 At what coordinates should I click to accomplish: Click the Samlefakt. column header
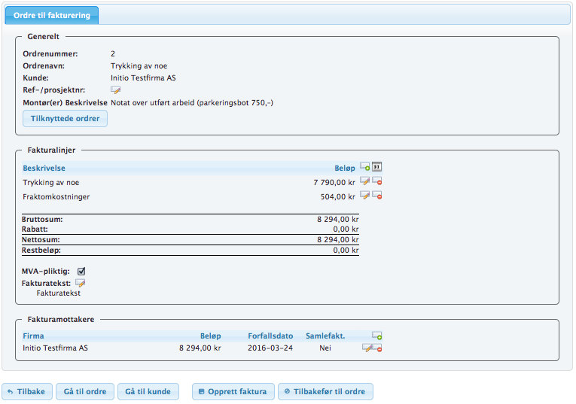[x=325, y=336]
